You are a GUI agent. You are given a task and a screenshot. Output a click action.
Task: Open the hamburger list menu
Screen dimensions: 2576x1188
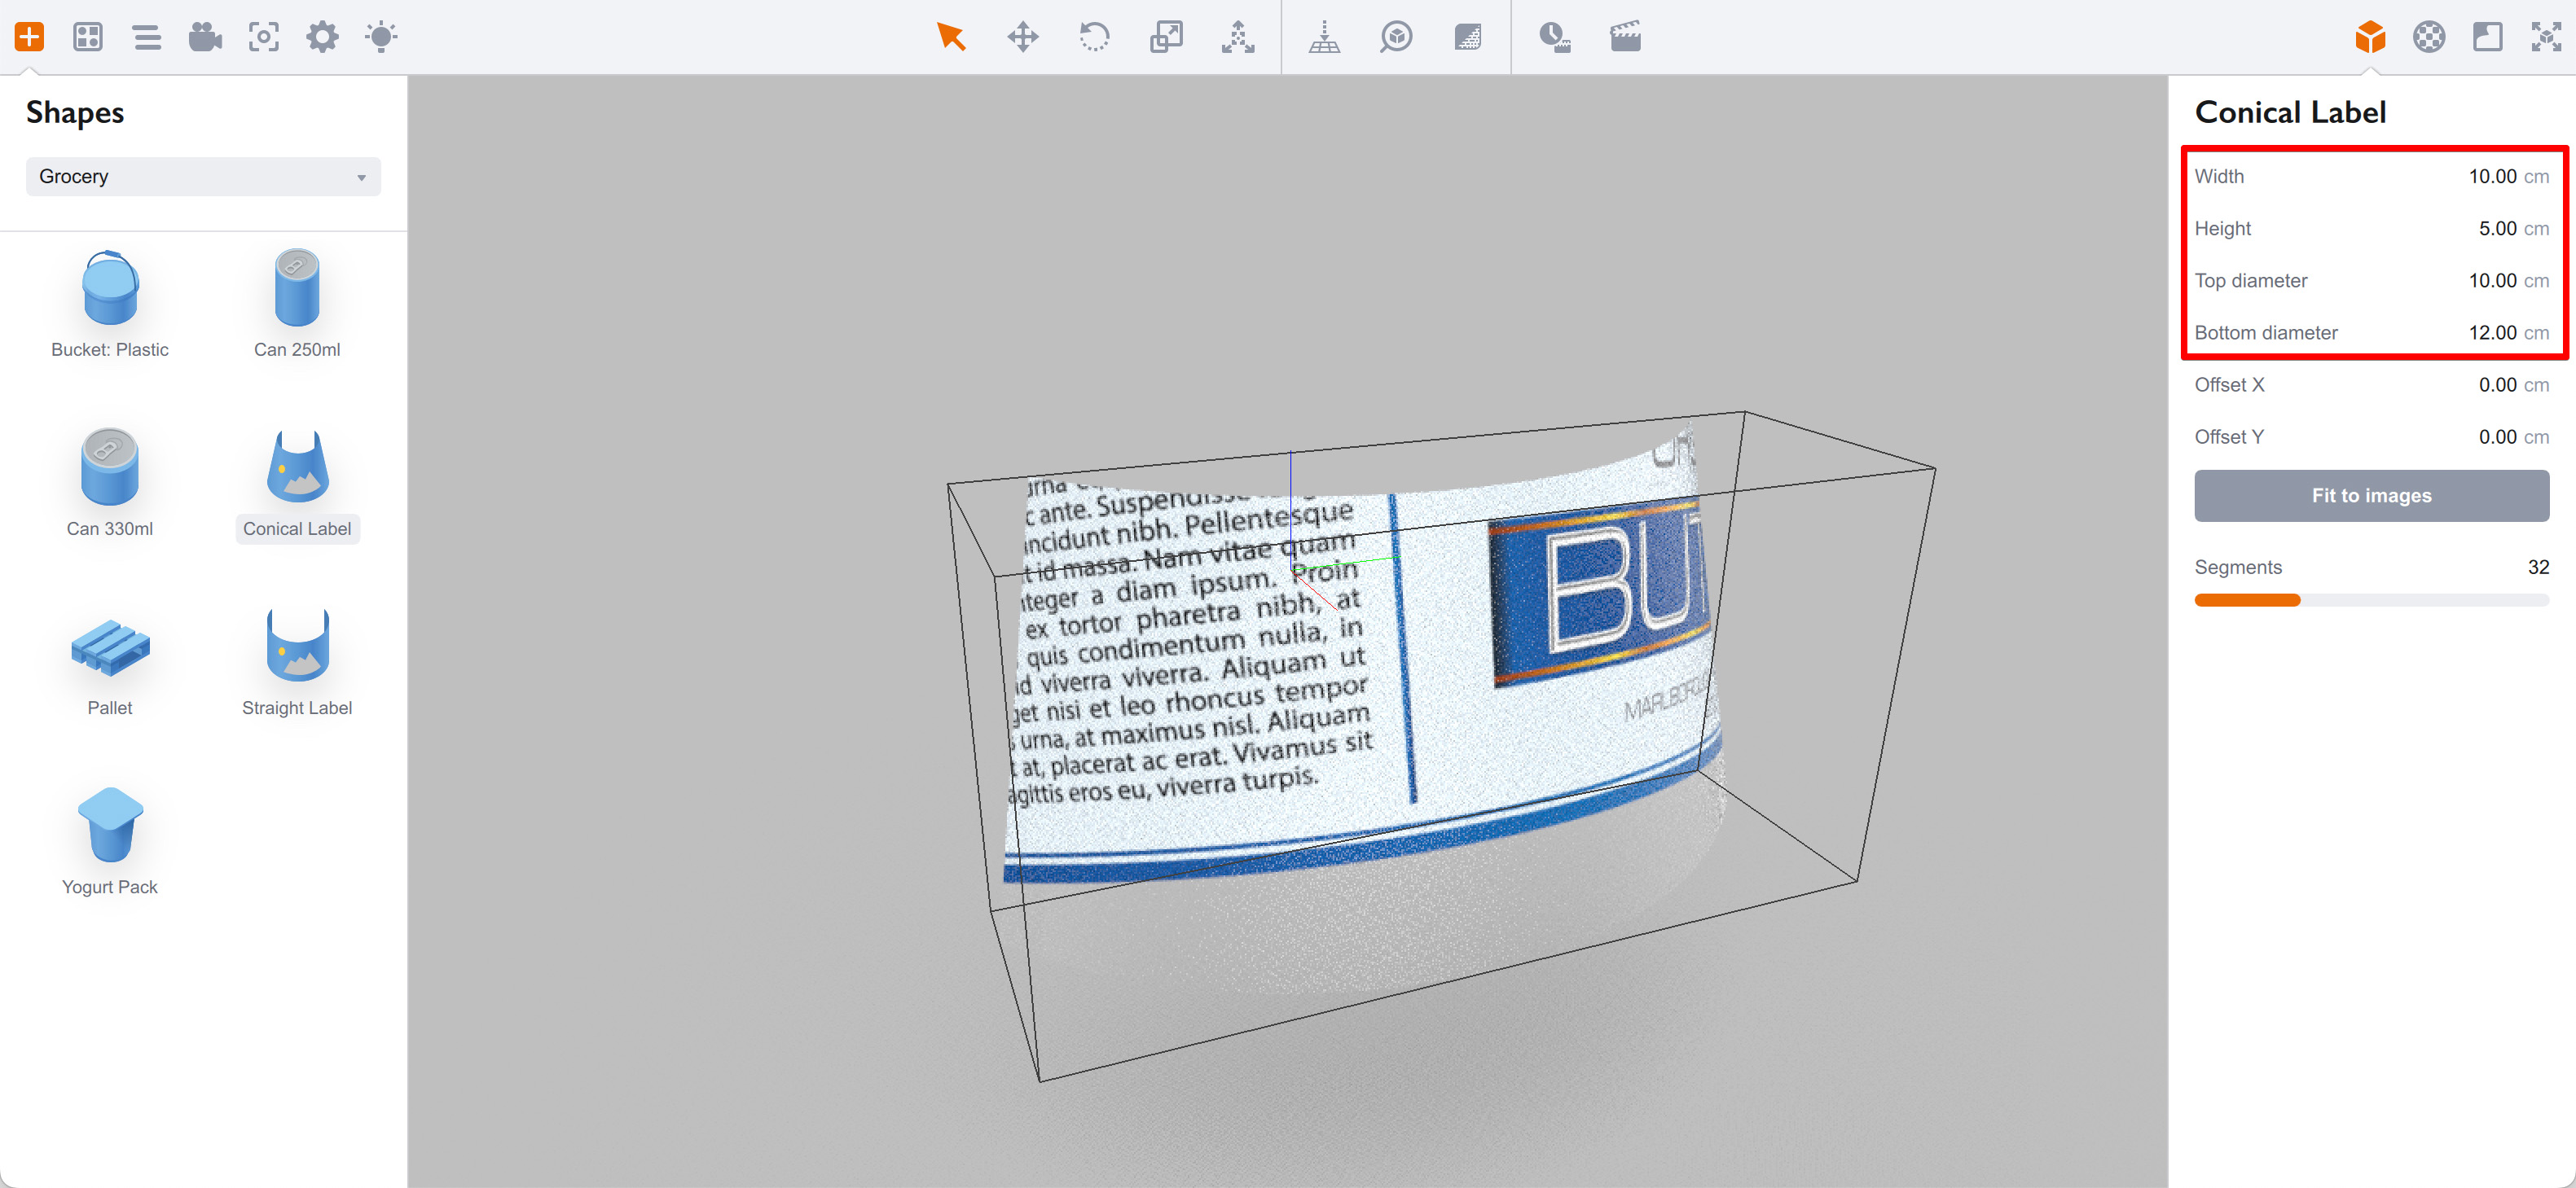146,37
